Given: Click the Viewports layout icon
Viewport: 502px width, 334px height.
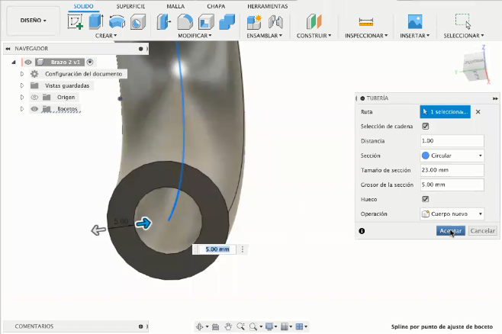Looking at the screenshot, I should coord(299,326).
